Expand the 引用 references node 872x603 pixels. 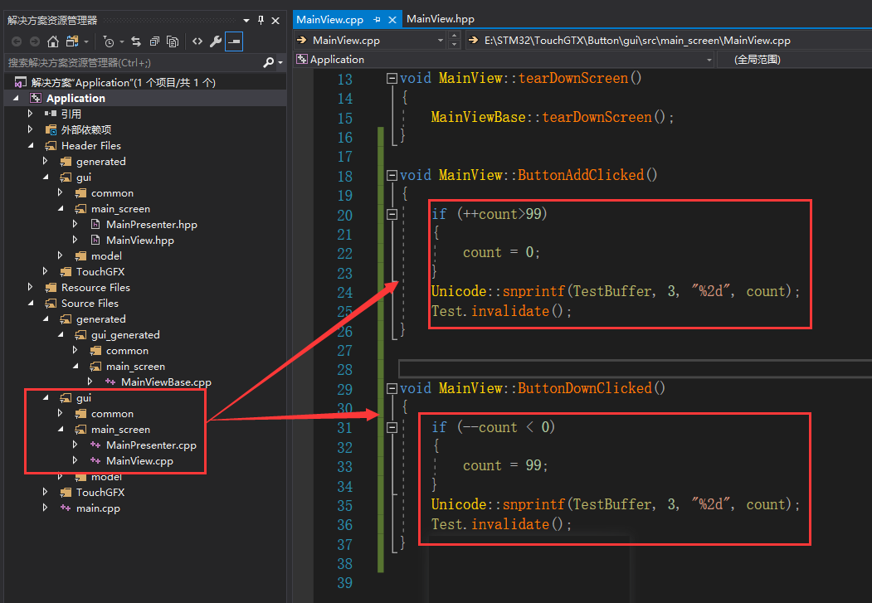31,114
